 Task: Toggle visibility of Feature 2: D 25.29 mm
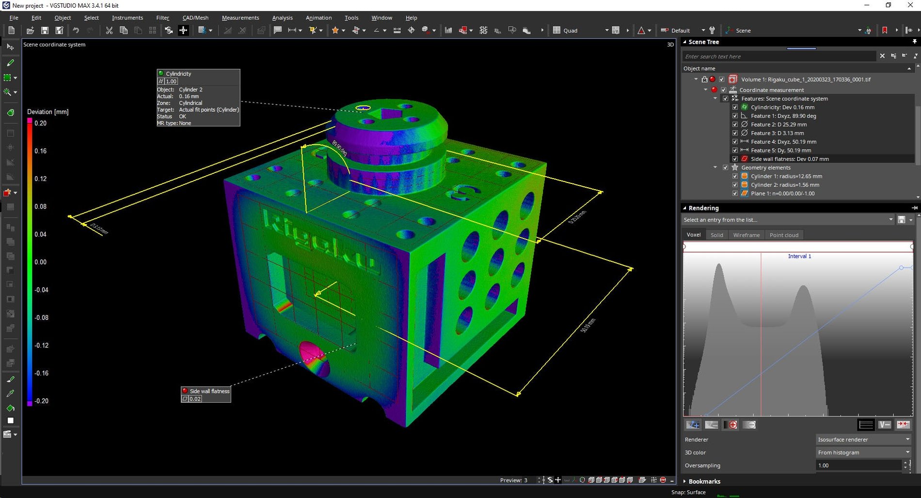pos(735,124)
